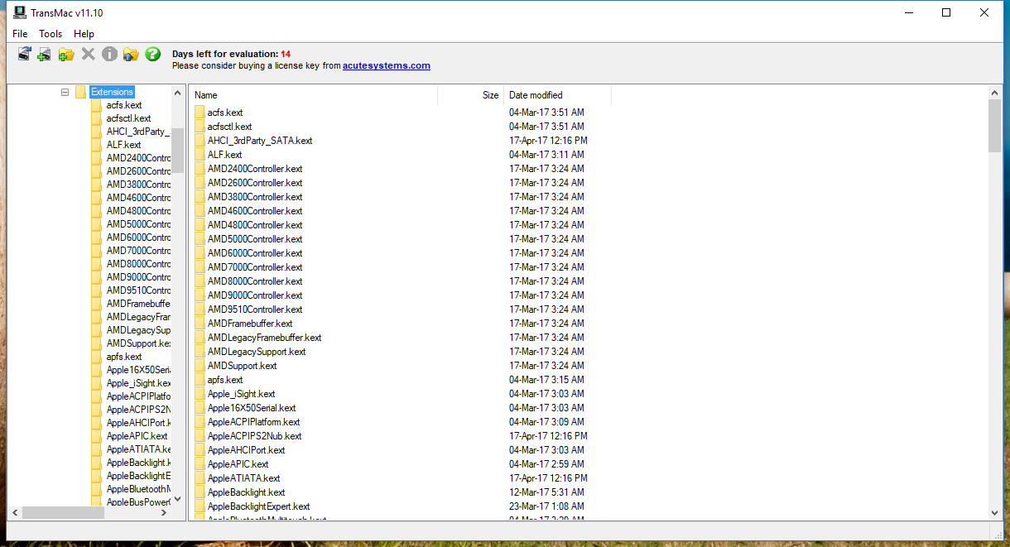1010x547 pixels.
Task: Click folder icon of Apple_iSight.kext in file list
Action: pos(200,393)
